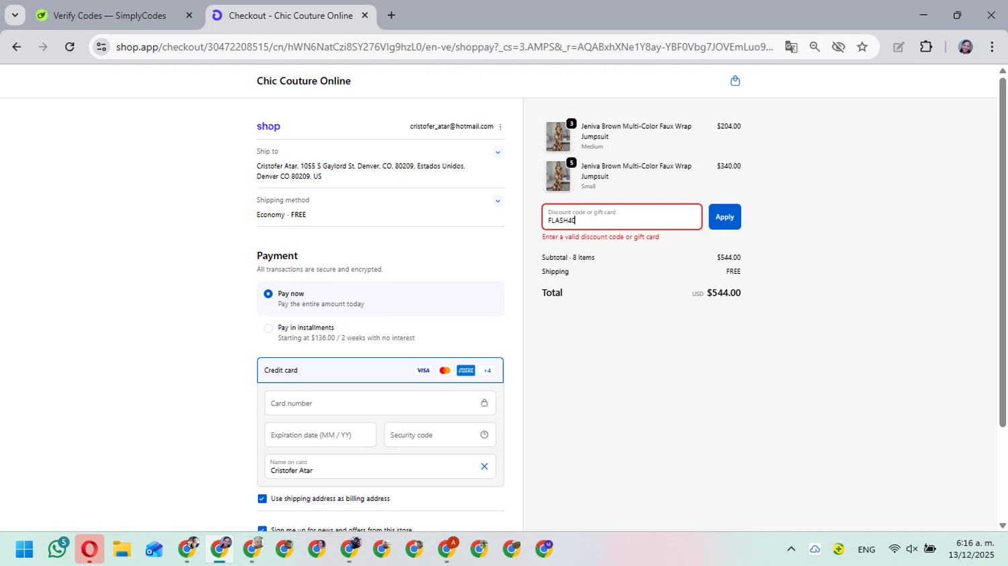Click the page vertical scrollbar
Image resolution: width=1008 pixels, height=566 pixels.
[x=1003, y=252]
